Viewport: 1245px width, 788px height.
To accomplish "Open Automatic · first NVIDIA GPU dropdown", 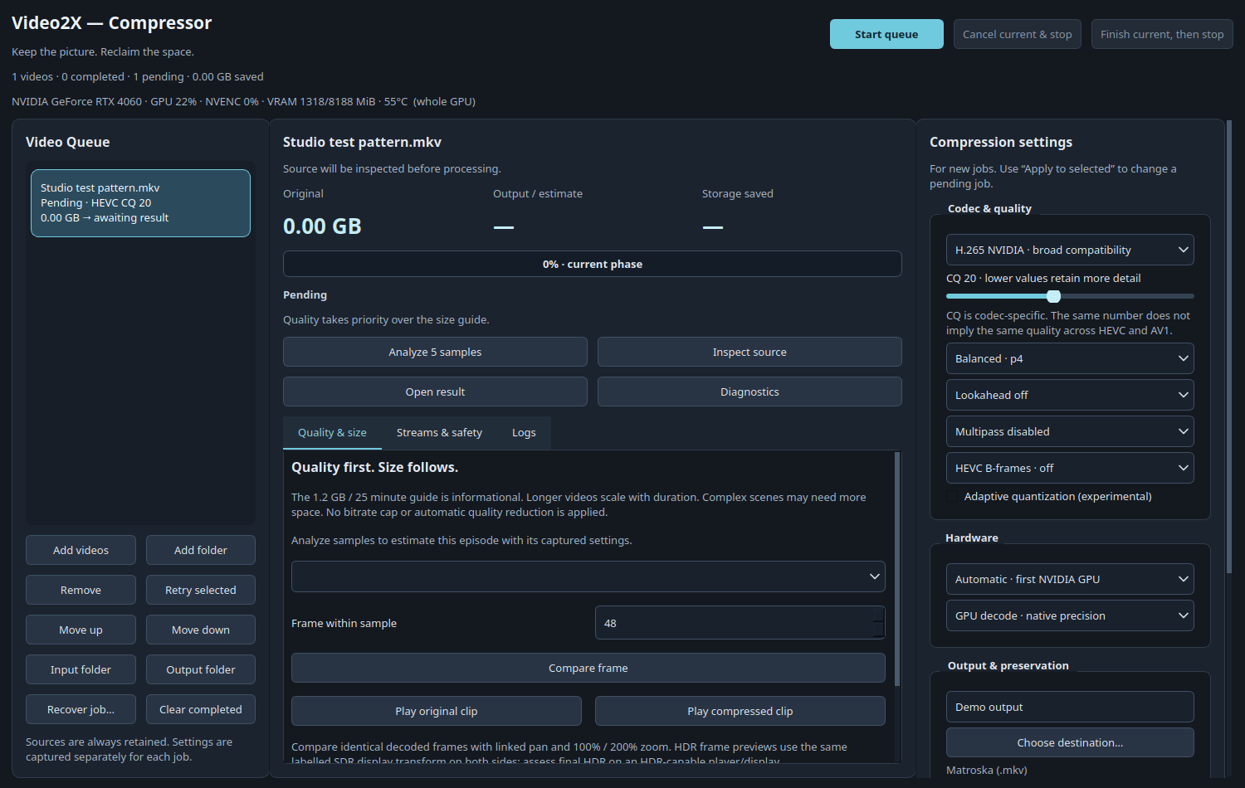I will click(x=1070, y=579).
